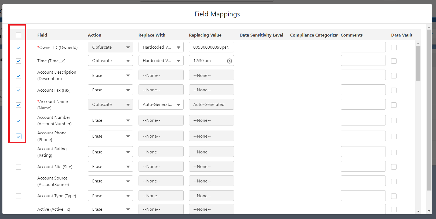The width and height of the screenshot is (436, 219).
Task: Check the Account Site row checkbox
Action: 19,167
